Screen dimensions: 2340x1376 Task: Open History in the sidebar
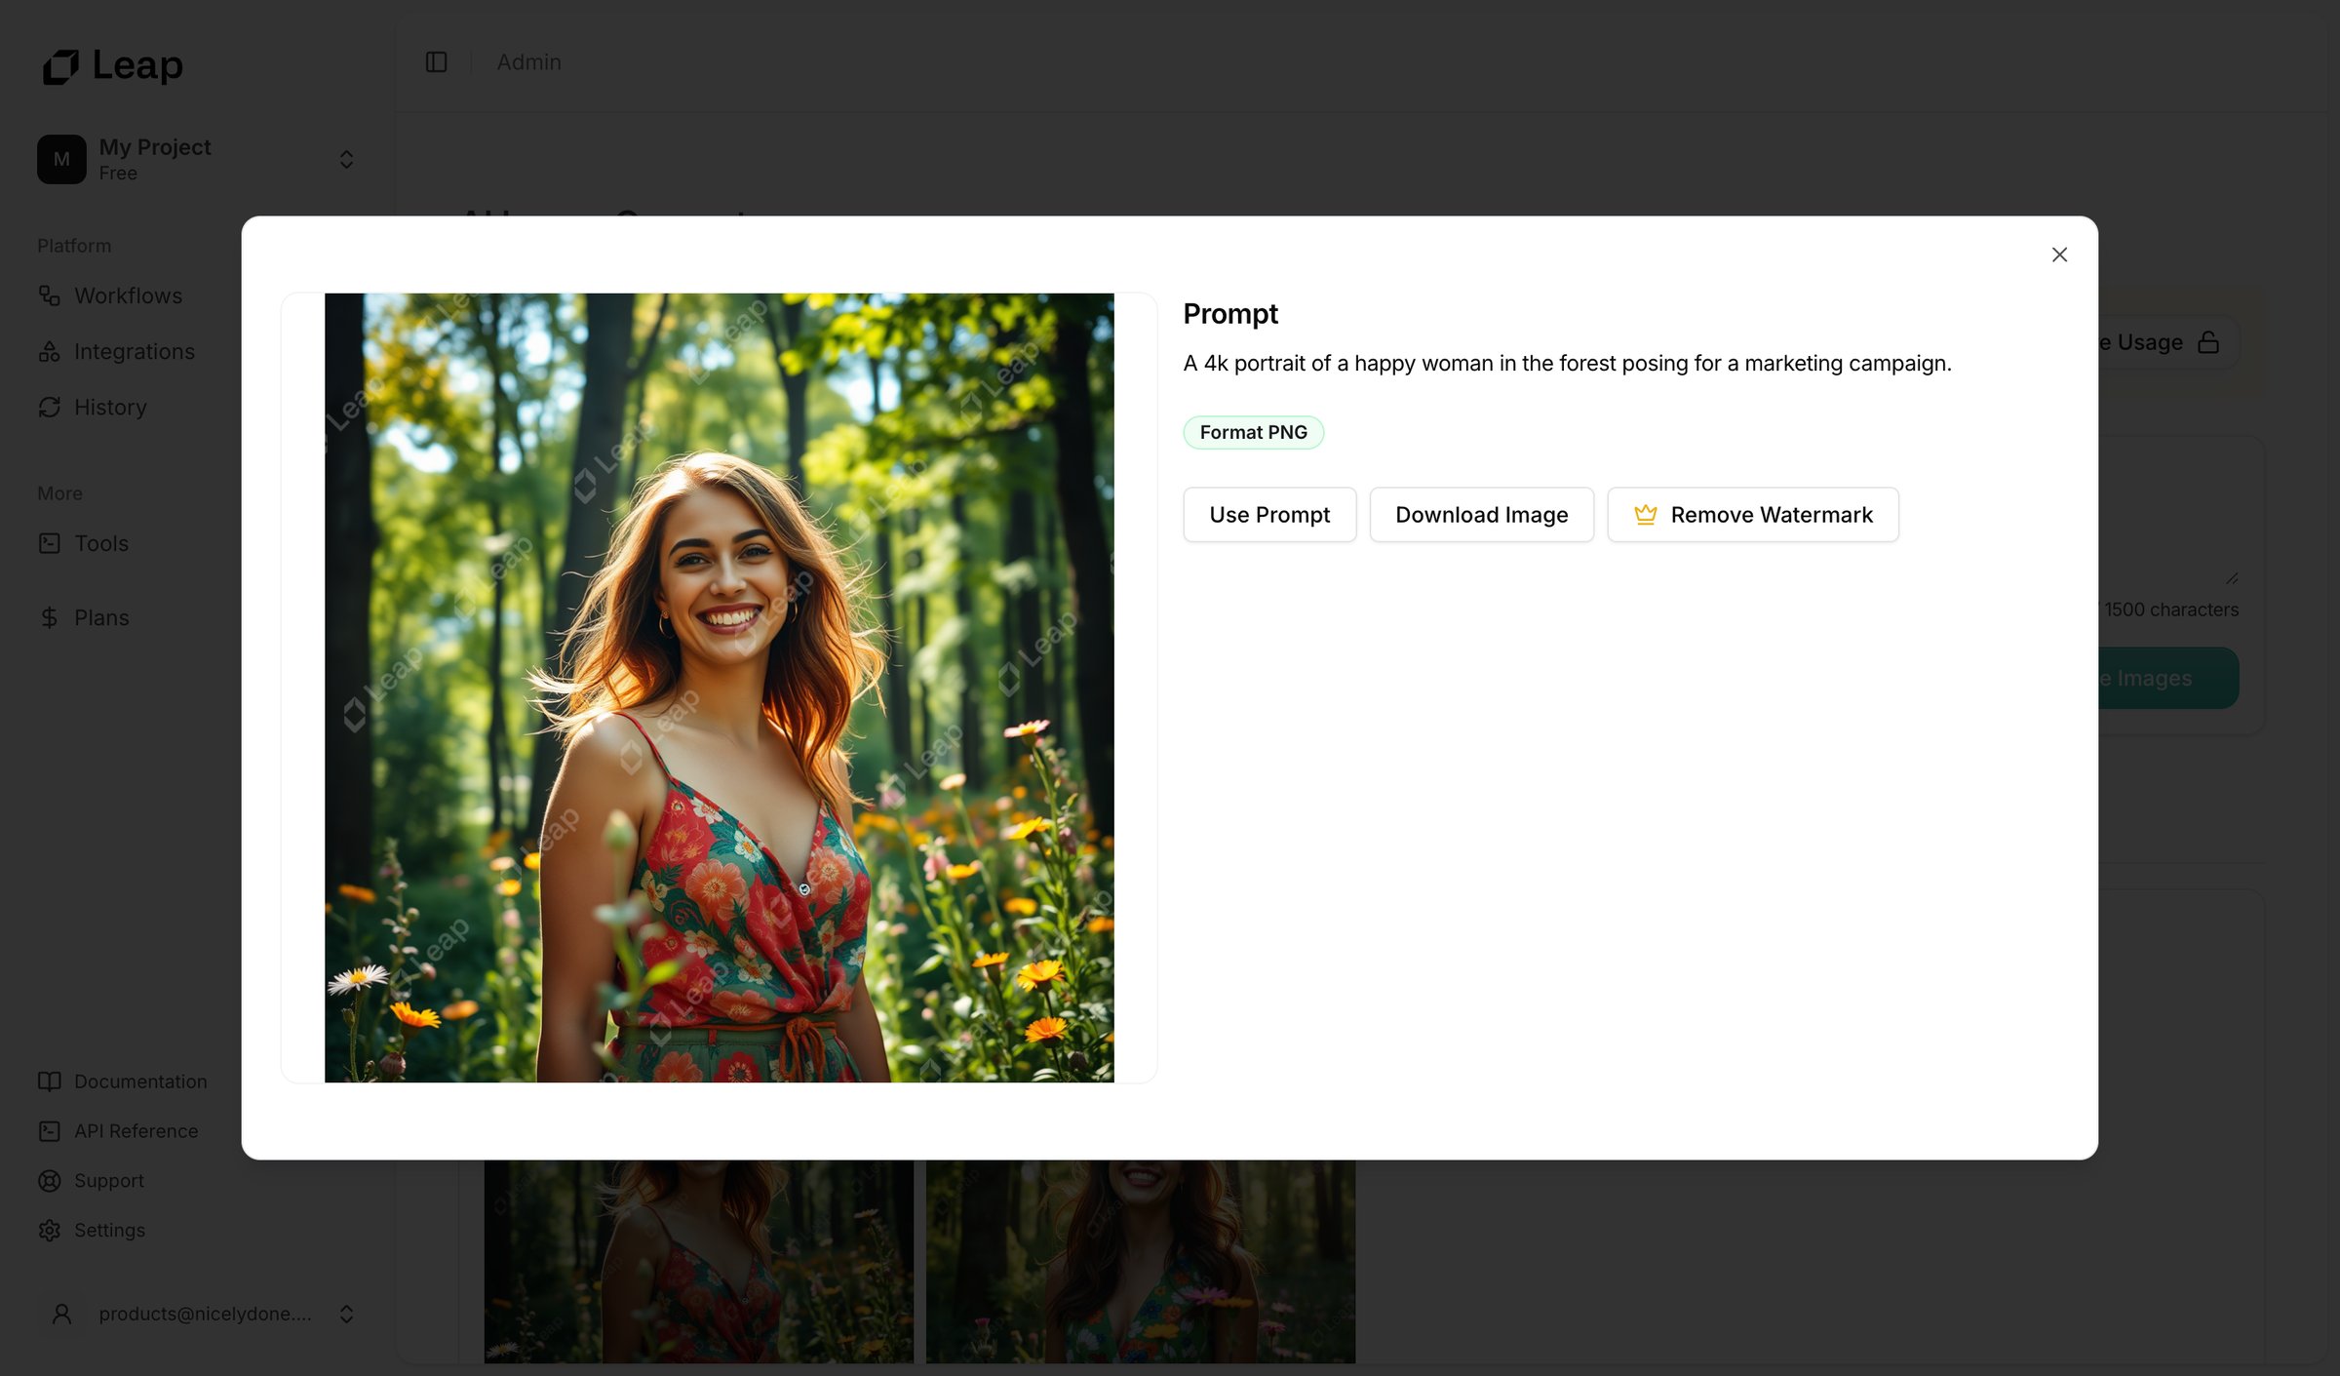[110, 407]
